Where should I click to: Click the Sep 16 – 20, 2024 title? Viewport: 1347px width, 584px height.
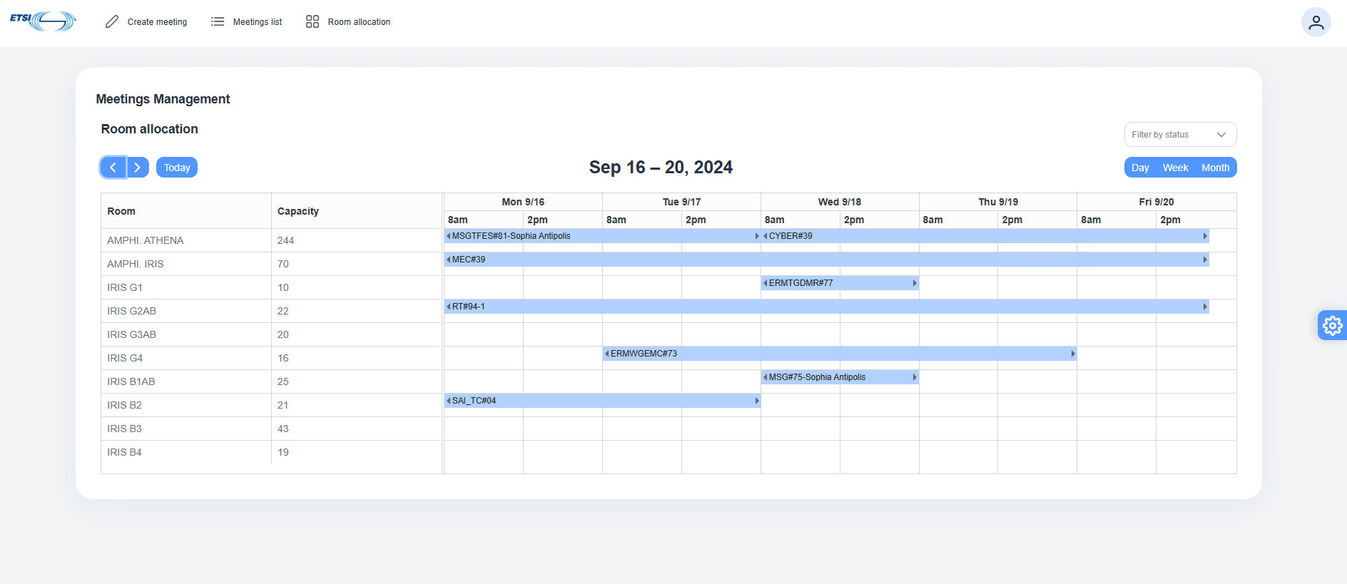661,167
